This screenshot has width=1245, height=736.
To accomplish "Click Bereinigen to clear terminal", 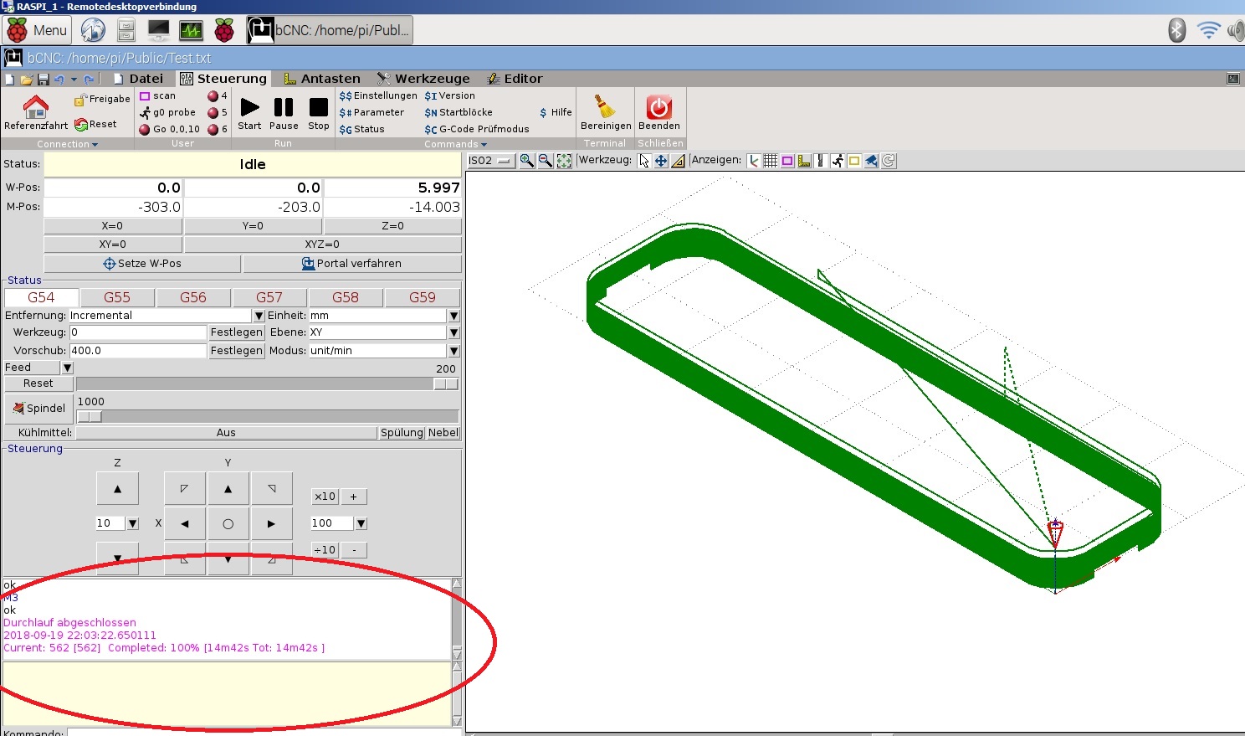I will pos(606,113).
